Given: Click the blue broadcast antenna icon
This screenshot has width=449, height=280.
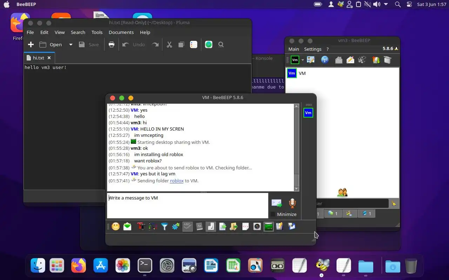Looking at the screenshot, I should click(325, 60).
